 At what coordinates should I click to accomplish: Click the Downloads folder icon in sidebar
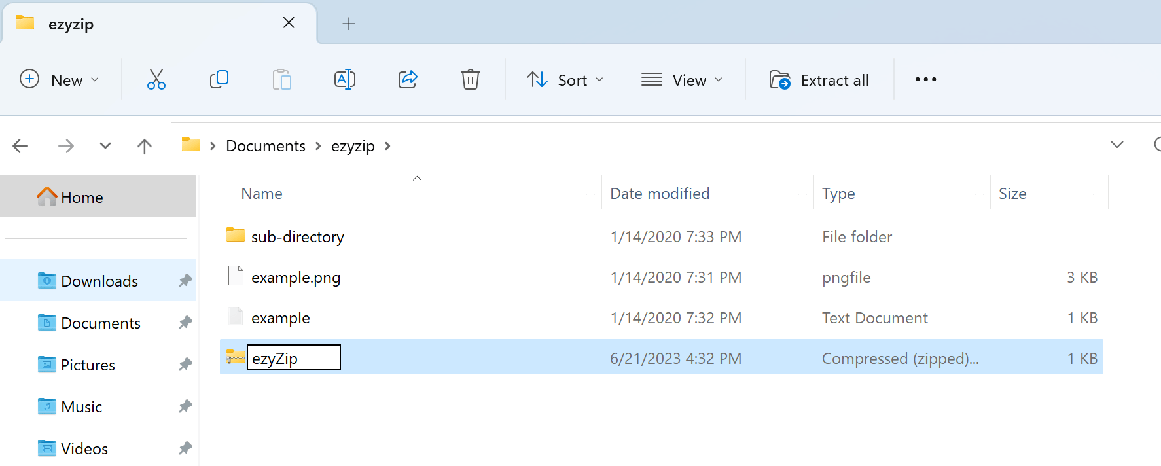pos(47,280)
